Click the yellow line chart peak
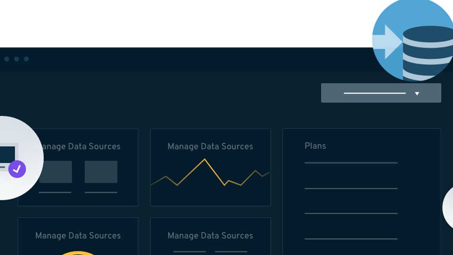453x255 pixels. click(x=204, y=159)
